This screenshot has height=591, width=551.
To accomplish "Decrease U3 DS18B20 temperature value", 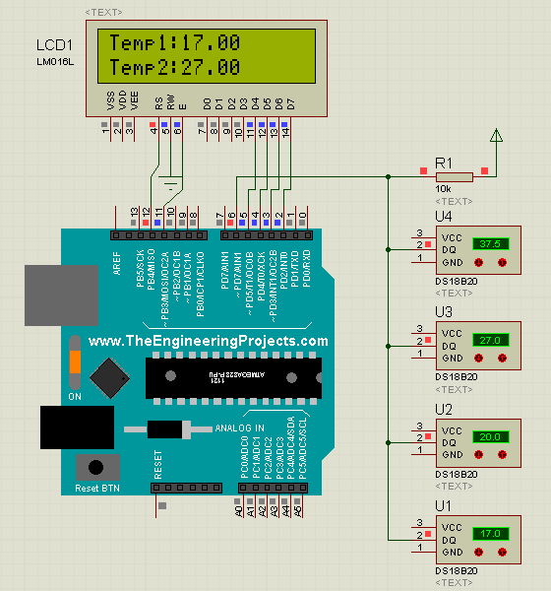I will tap(479, 359).
